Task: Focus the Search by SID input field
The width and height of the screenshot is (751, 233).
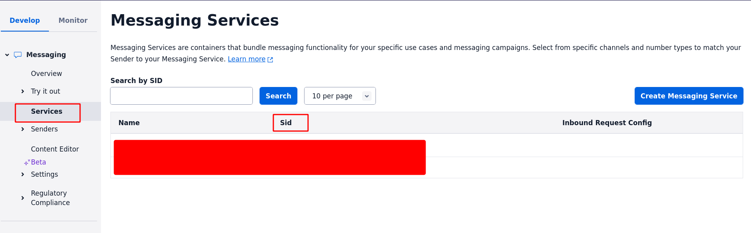Action: [181, 96]
